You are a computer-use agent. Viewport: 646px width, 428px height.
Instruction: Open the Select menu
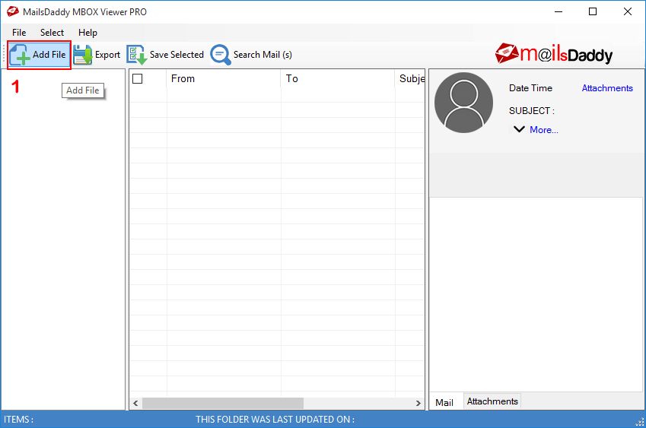click(53, 33)
